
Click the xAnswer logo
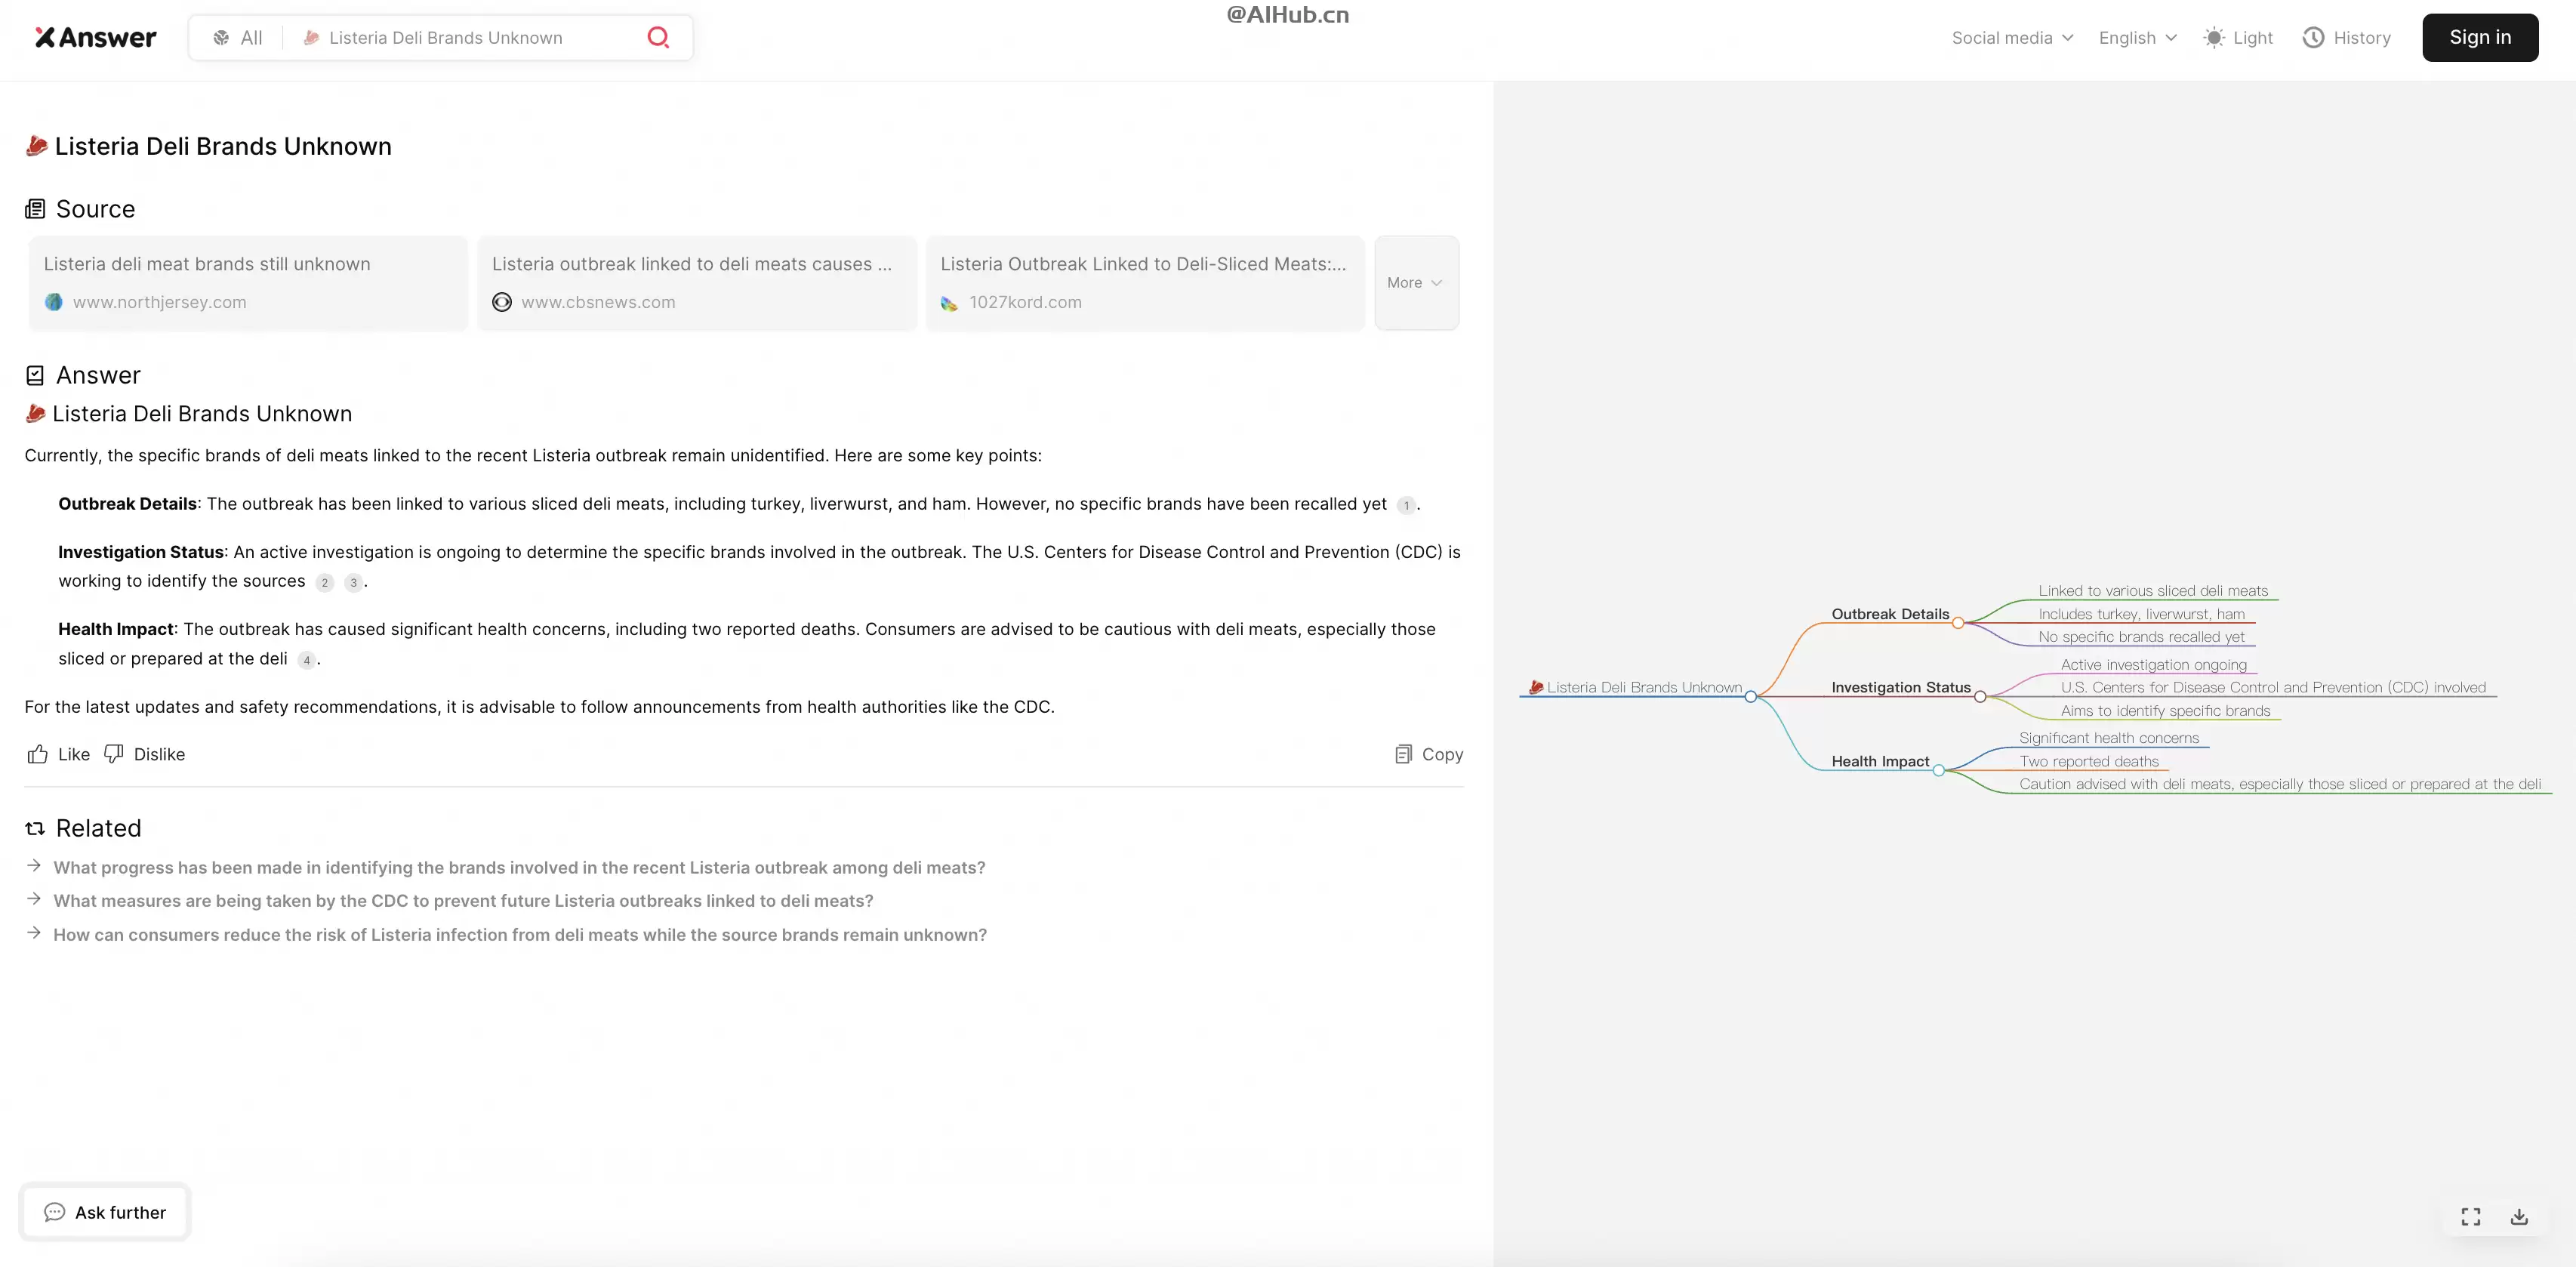96,38
